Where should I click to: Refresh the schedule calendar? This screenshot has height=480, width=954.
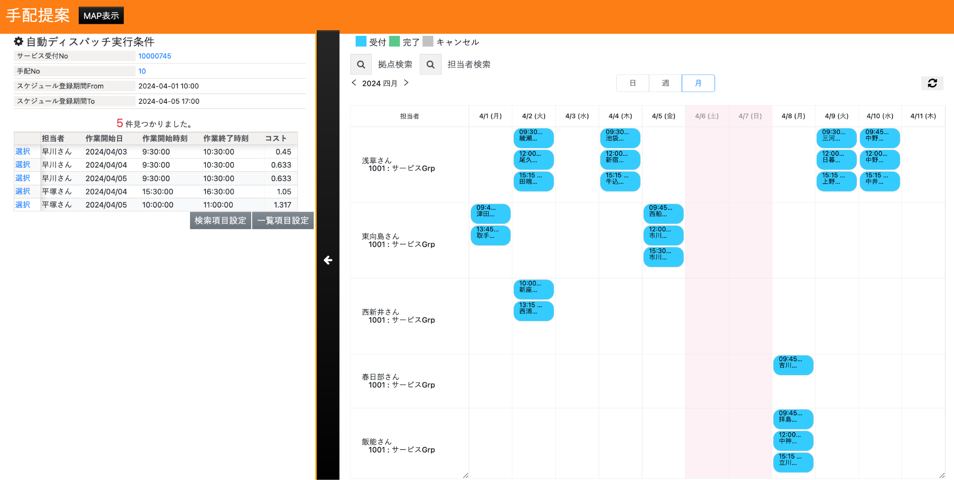932,83
